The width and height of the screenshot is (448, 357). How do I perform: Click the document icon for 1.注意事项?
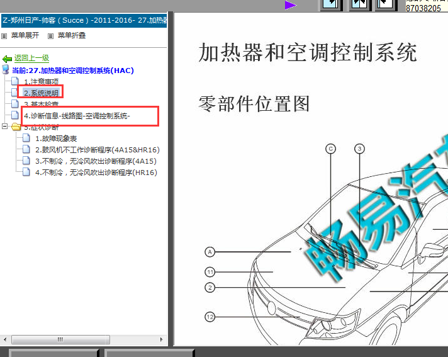(x=15, y=81)
